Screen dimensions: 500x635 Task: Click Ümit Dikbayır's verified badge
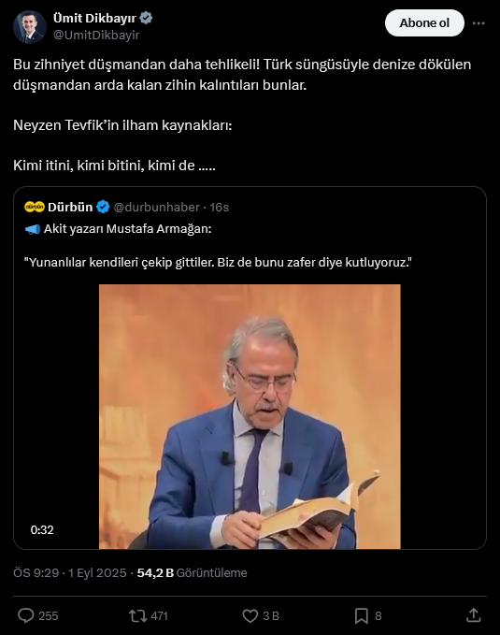146,18
